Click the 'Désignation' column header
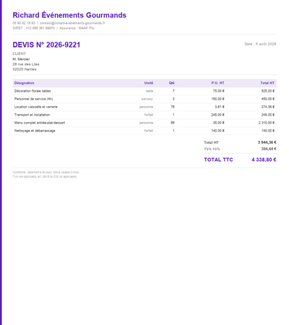 click(24, 83)
